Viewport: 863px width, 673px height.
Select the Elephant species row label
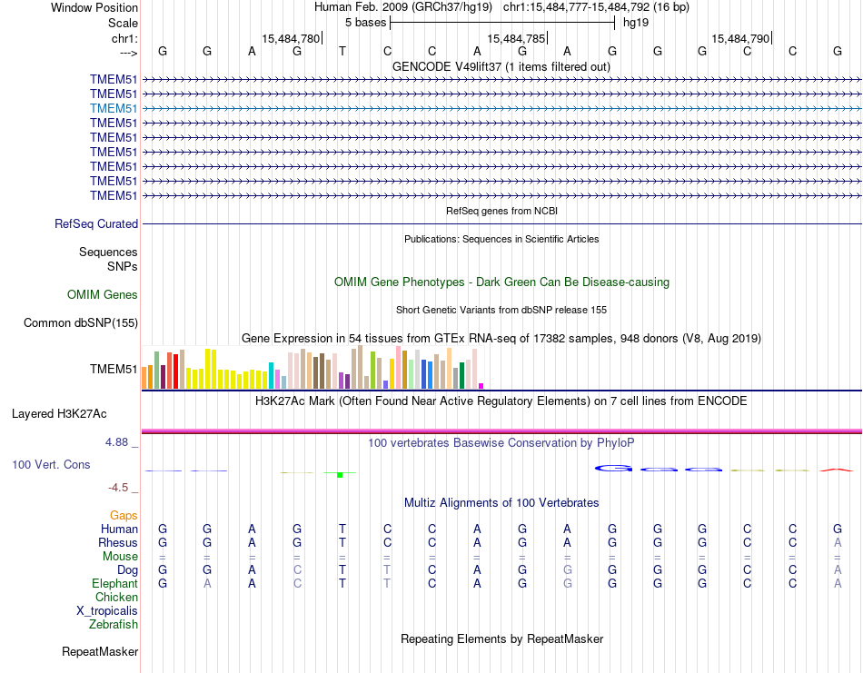114,583
